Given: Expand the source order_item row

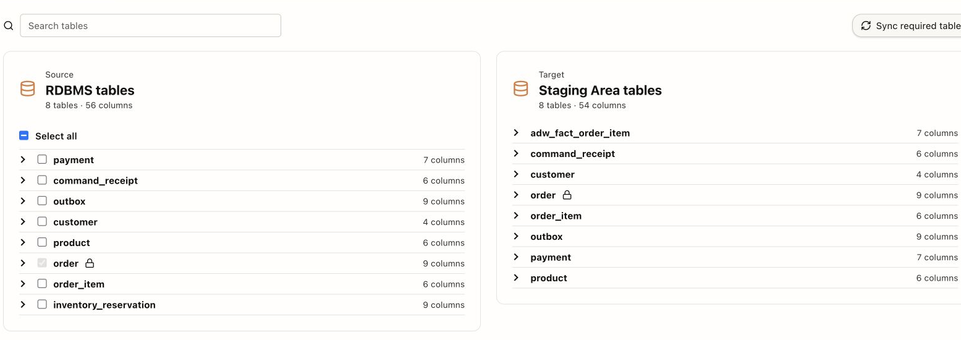Looking at the screenshot, I should (23, 284).
